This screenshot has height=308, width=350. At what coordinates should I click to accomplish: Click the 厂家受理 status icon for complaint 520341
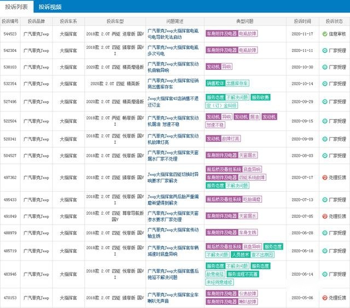point(325,139)
